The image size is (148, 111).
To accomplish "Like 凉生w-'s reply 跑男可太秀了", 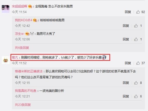I will tap(136, 39).
